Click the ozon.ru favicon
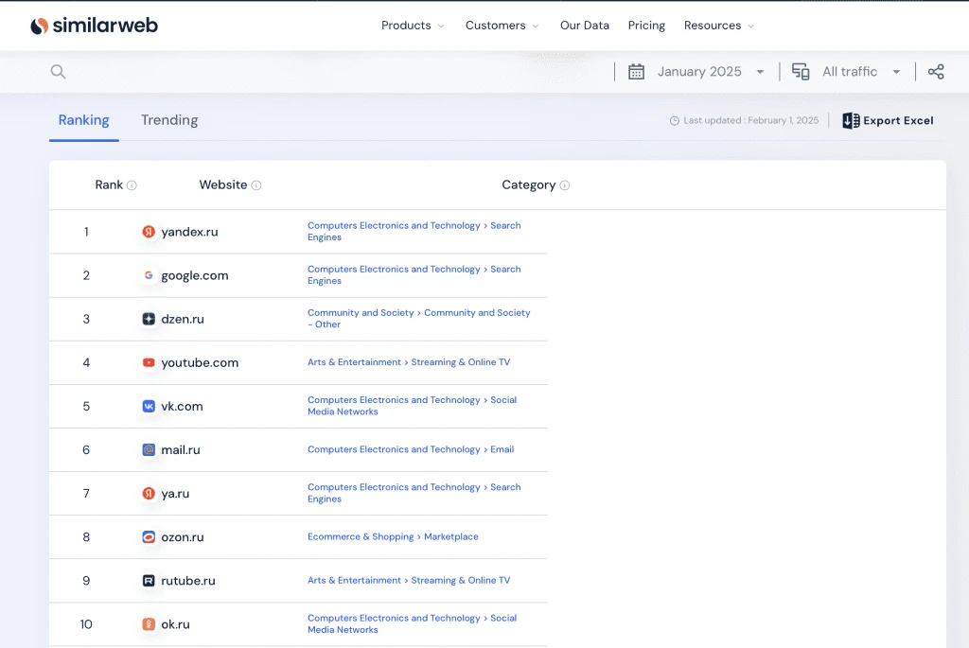Viewport: 969px width, 648px height. click(x=149, y=537)
